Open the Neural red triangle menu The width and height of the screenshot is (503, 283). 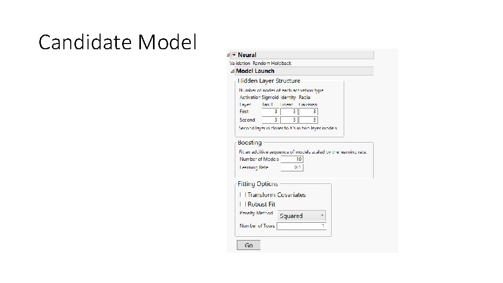coord(234,55)
